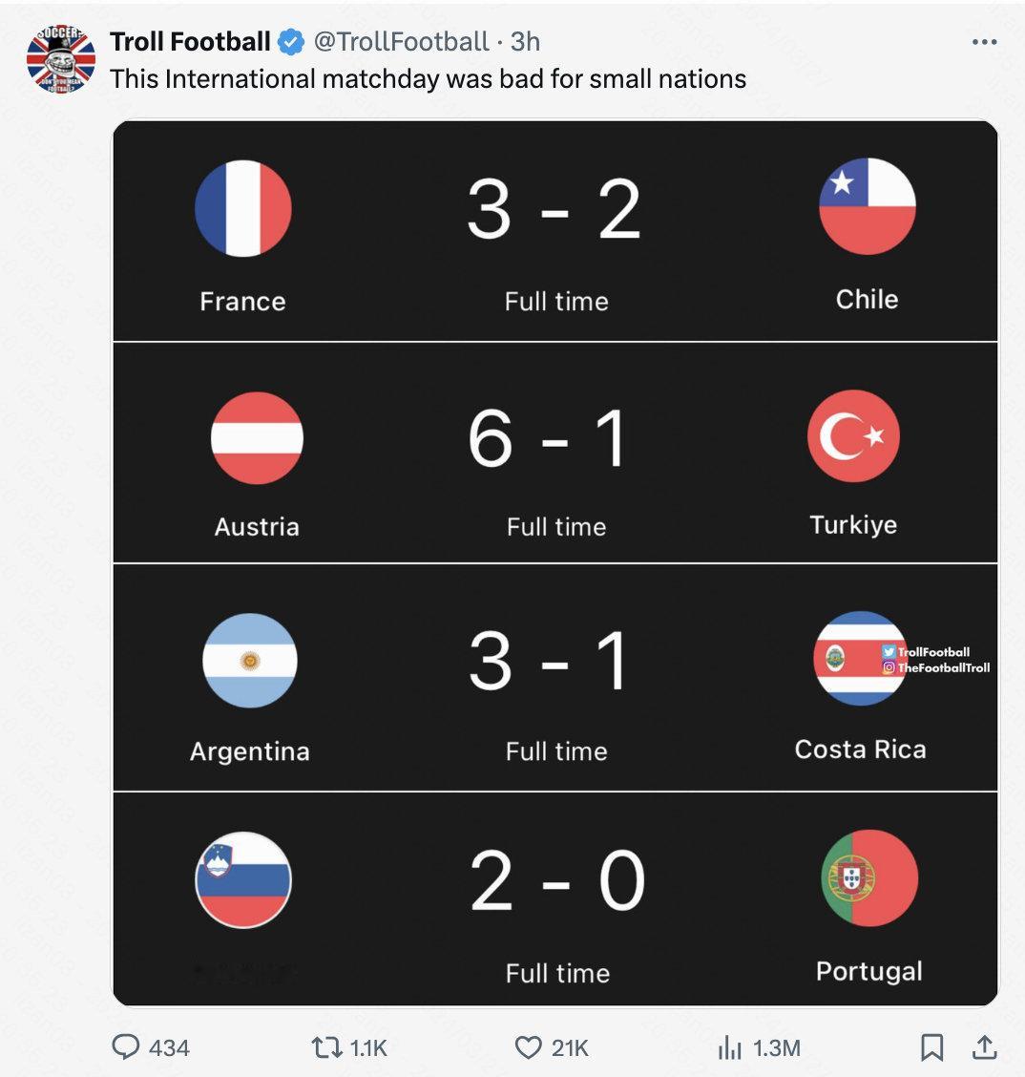Click the 3h timestamp
Image resolution: width=1025 pixels, height=1077 pixels.
[526, 42]
